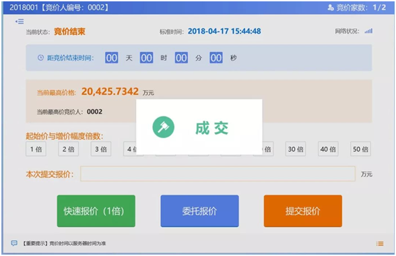Viewport: 396px width, 256px height.
Task: Open the message bubble icon at bottom
Action: click(x=14, y=243)
